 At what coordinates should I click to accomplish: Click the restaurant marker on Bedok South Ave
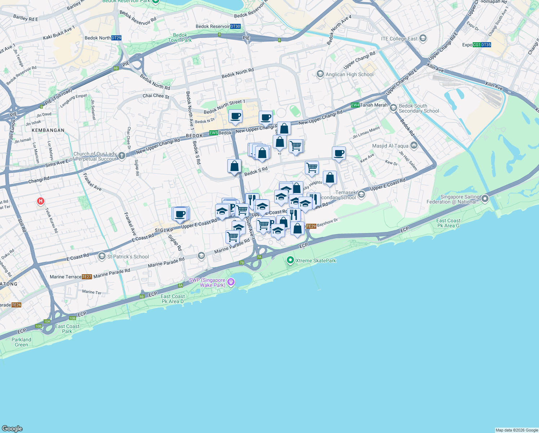click(252, 200)
